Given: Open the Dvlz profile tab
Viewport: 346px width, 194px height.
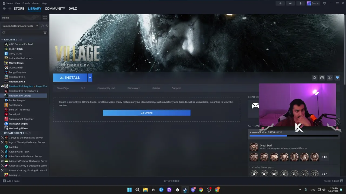Looking at the screenshot, I should click(x=73, y=9).
